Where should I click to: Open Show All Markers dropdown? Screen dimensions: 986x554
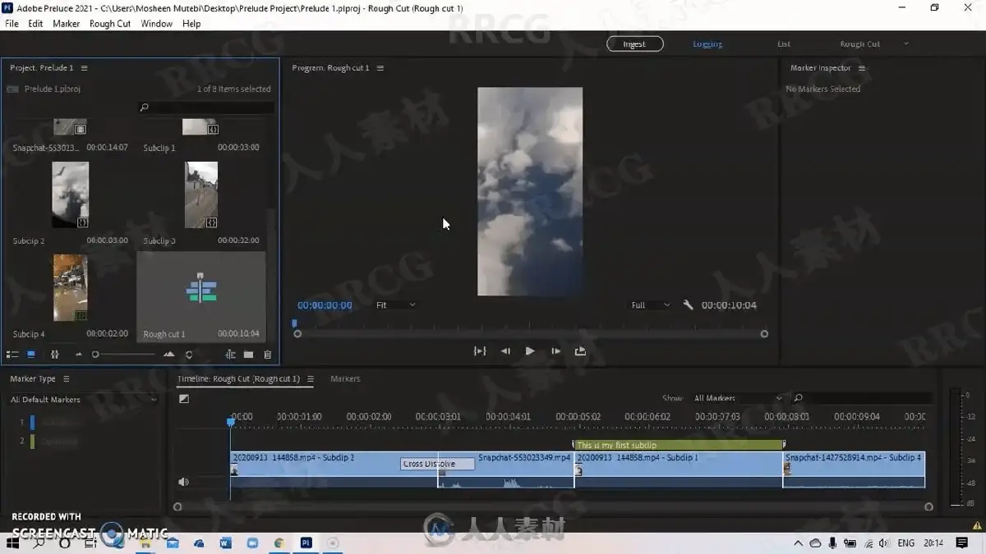737,398
